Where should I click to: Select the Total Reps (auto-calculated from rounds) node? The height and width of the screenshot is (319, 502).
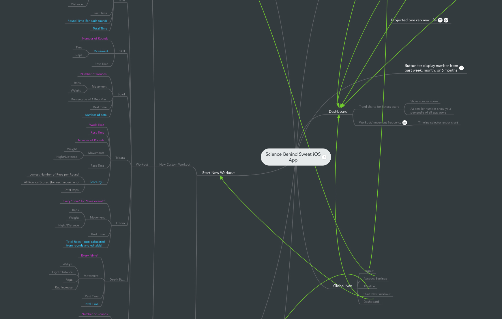85,244
